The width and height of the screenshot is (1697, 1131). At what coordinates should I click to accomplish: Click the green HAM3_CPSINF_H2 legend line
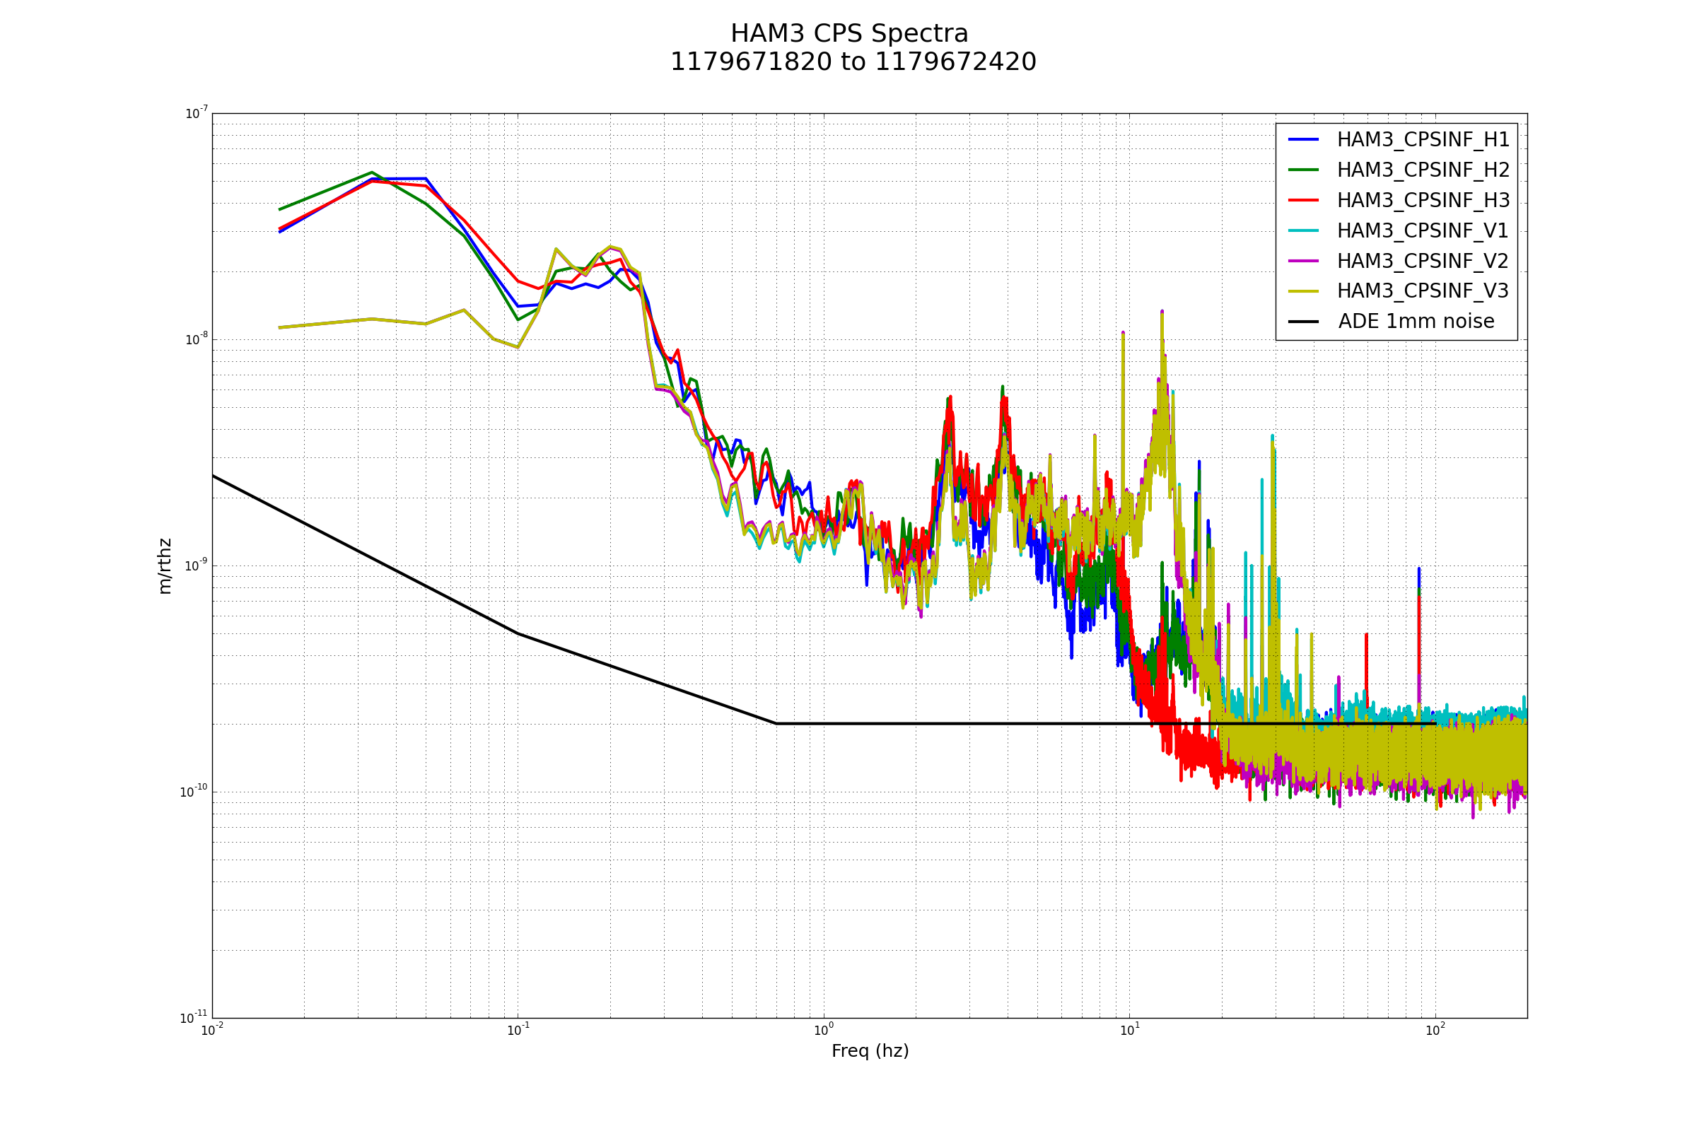tap(1303, 170)
